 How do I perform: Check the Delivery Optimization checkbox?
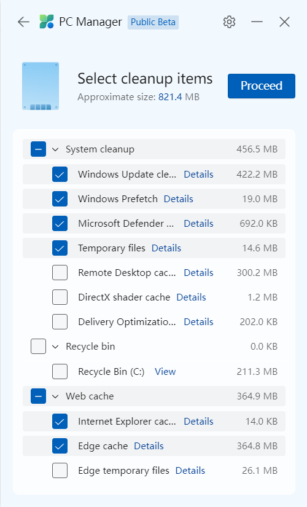pos(60,322)
